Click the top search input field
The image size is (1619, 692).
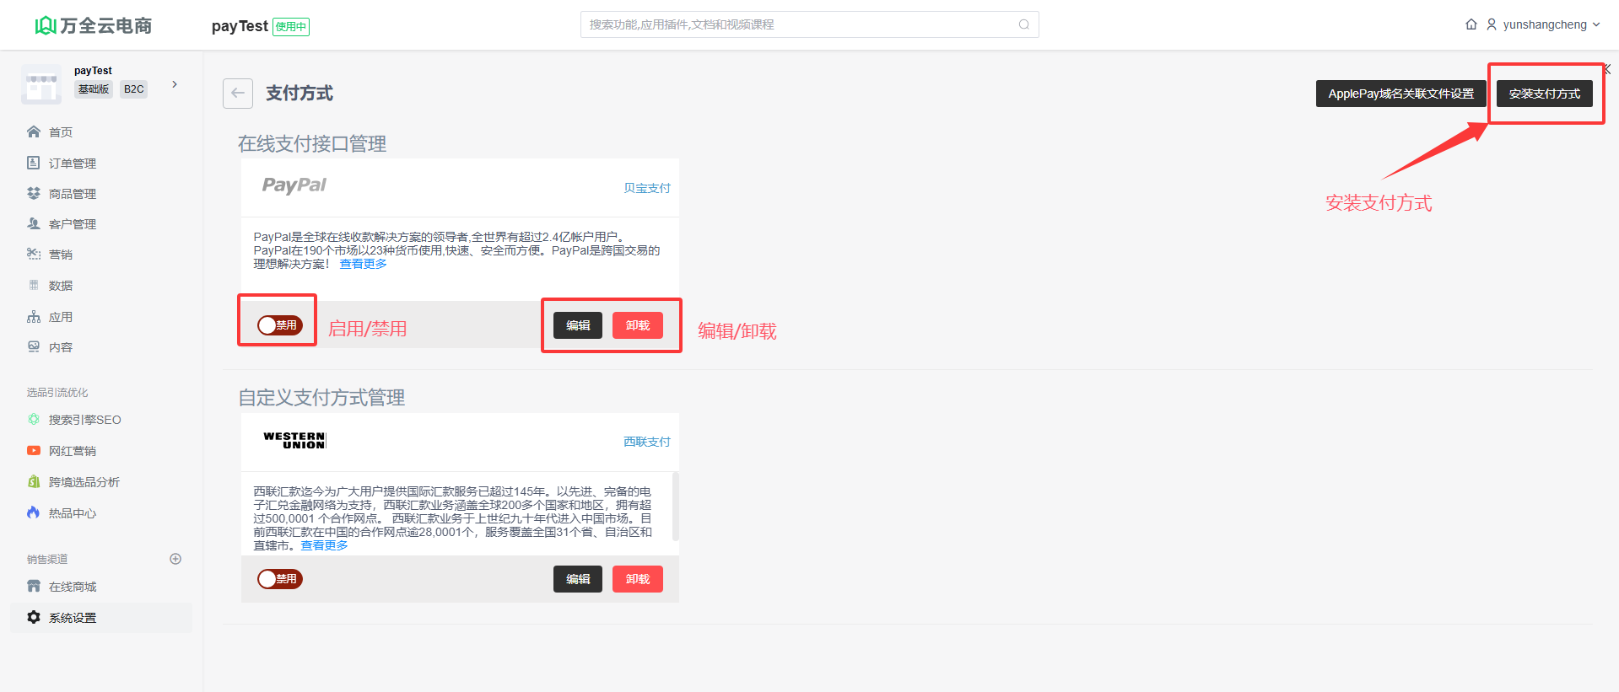(801, 24)
